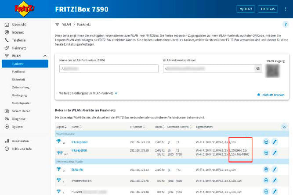Open details icon for fritzrep3000 row
Image resolution: width=293 pixels, height=195 pixels.
266,153
